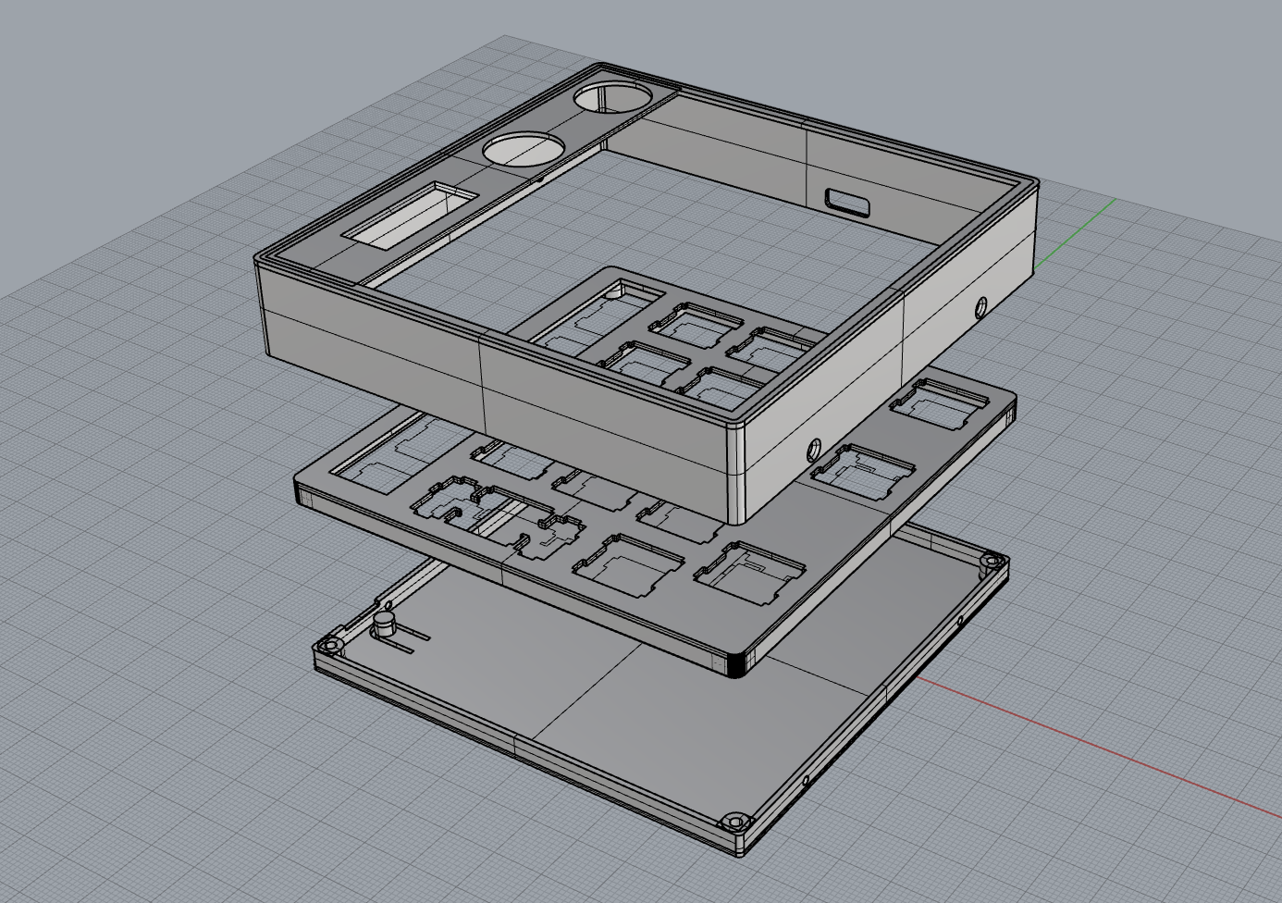Select the cylindrical peg on the base plate
This screenshot has height=903, width=1282.
pyautogui.click(x=384, y=625)
